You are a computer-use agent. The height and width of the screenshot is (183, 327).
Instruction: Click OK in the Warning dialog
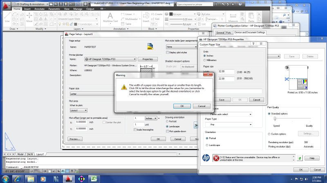tap(182, 106)
